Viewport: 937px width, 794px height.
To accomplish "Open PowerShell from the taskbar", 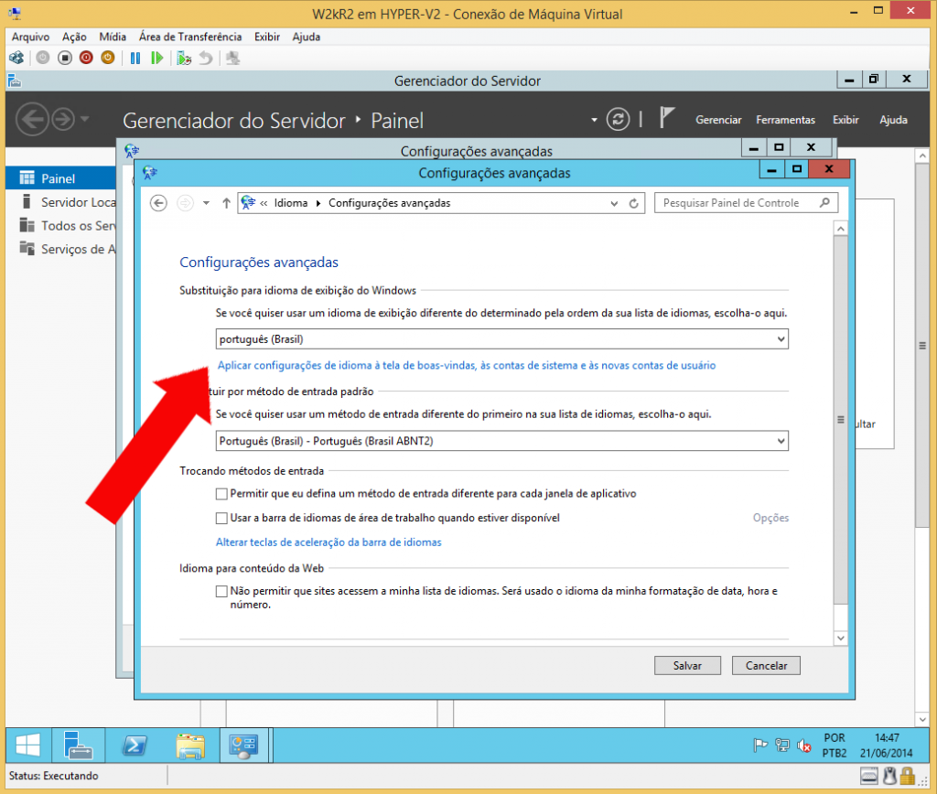I will point(135,746).
